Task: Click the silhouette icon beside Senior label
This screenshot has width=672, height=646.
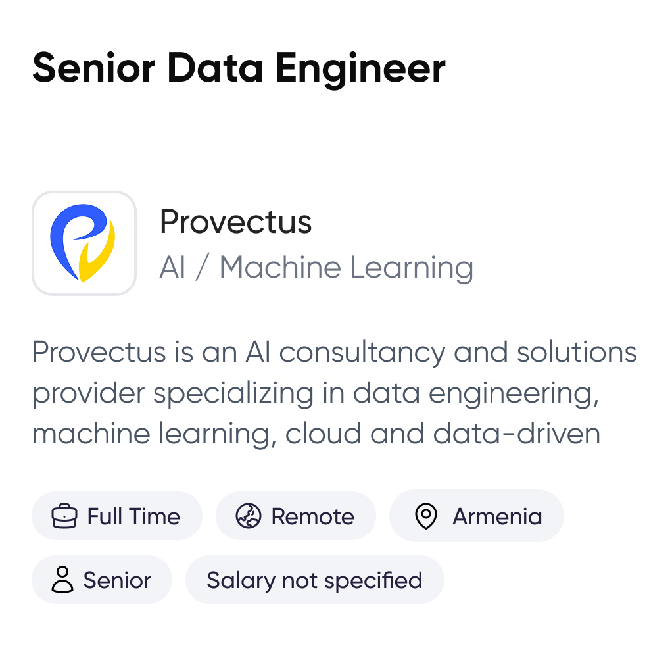Action: 62,580
